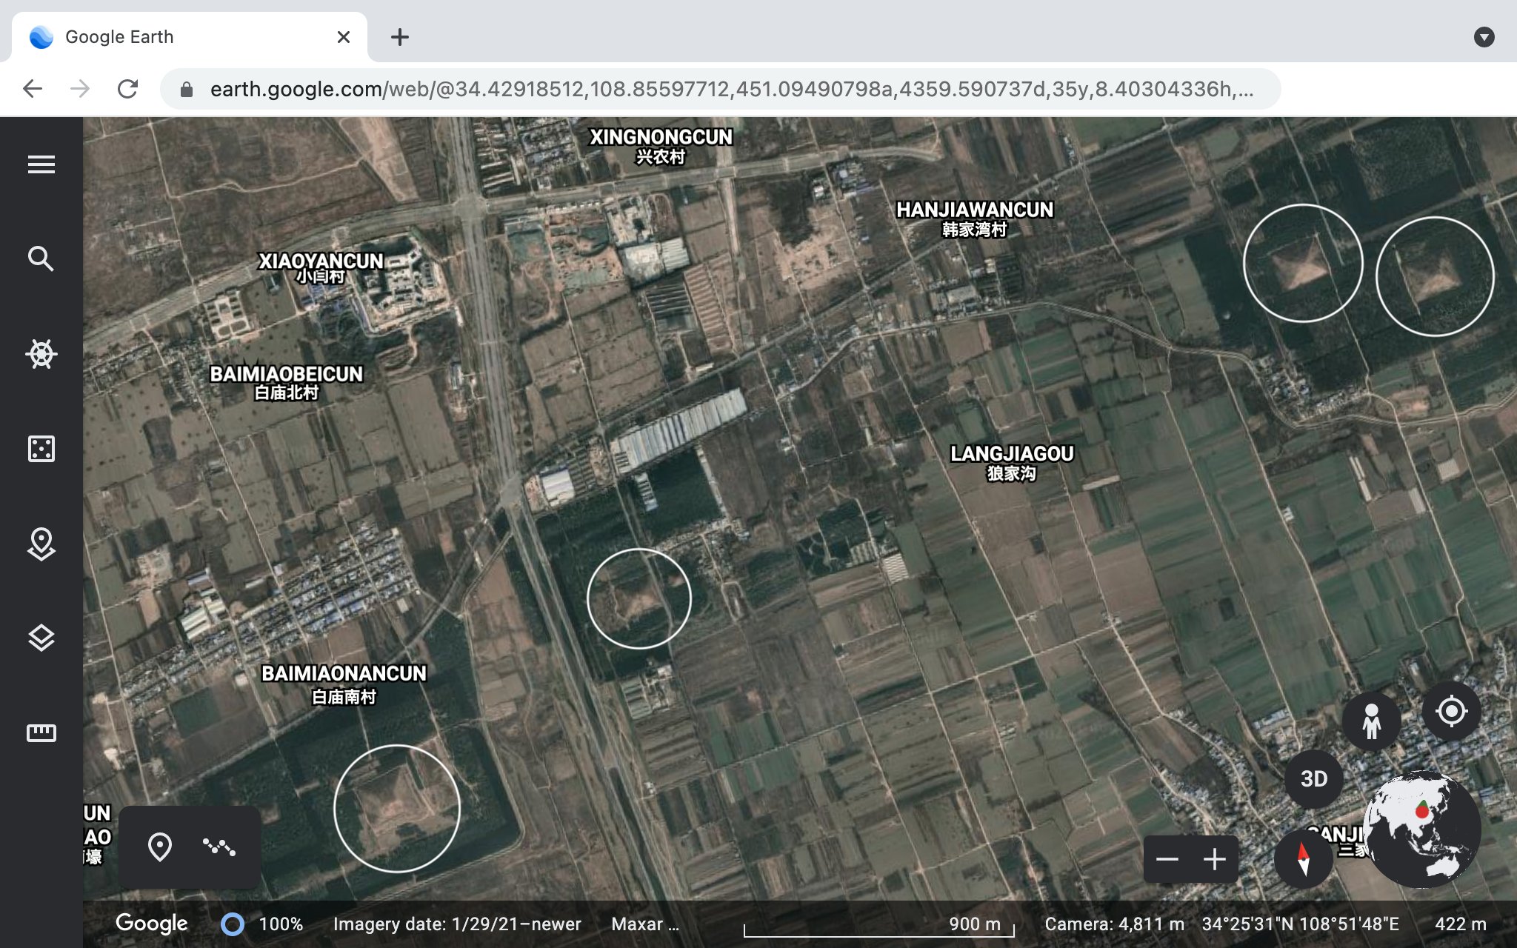
Task: Click the HANJIAWANCUN place label
Action: [975, 219]
